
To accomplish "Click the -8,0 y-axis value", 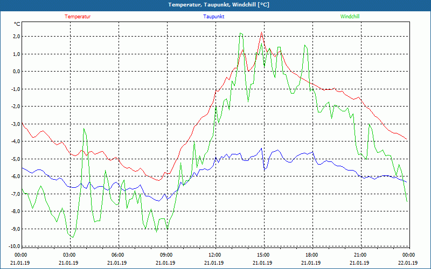I will pyautogui.click(x=16, y=211).
